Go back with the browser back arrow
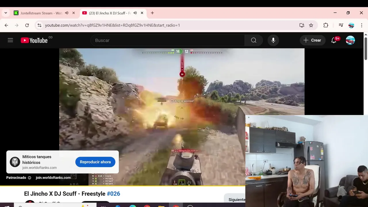Screen dimensions: 368x207 (x=6, y=25)
